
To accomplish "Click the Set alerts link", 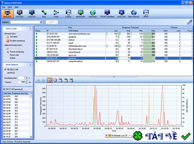I will coord(14,37).
